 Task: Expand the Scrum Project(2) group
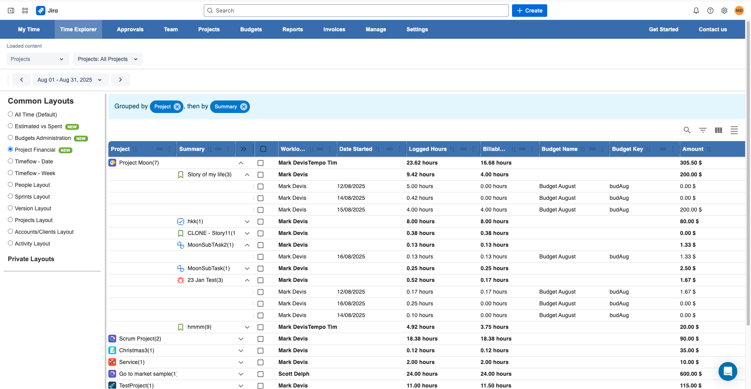[x=241, y=339]
